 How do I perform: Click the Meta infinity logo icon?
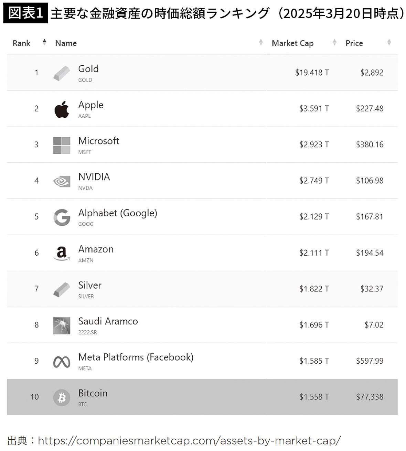coord(62,362)
